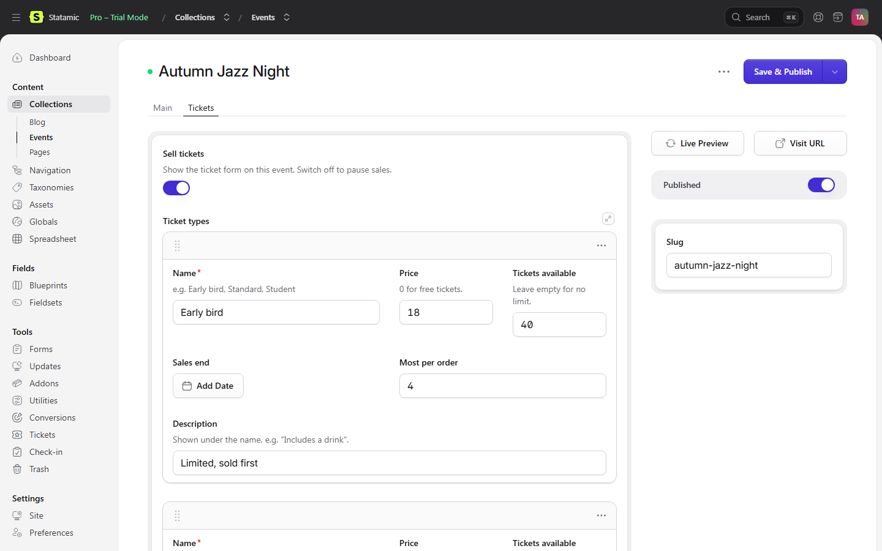882x551 pixels.
Task: Go to Blog collection in sidebar
Action: click(x=37, y=122)
